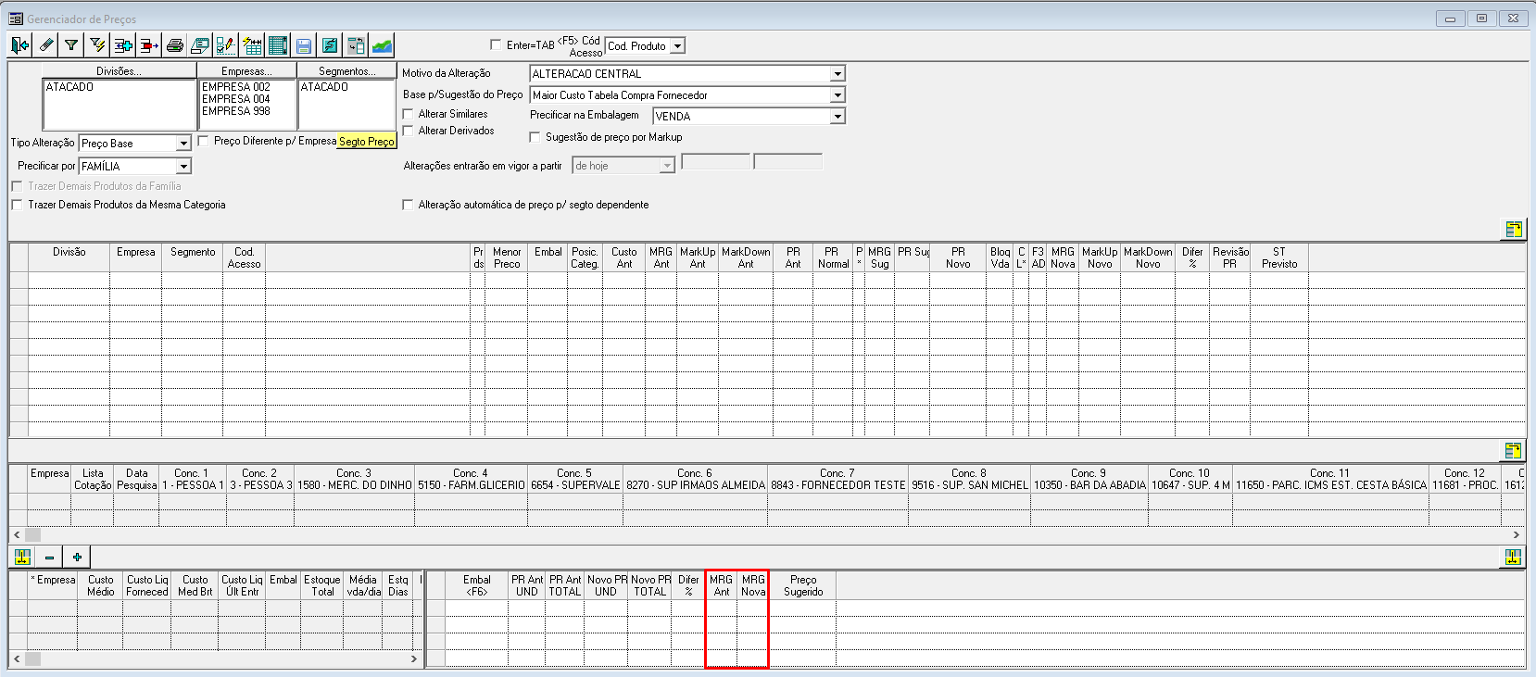This screenshot has width=1536, height=677.
Task: Click right arrow of competitor grid scrollbar
Action: (1517, 534)
